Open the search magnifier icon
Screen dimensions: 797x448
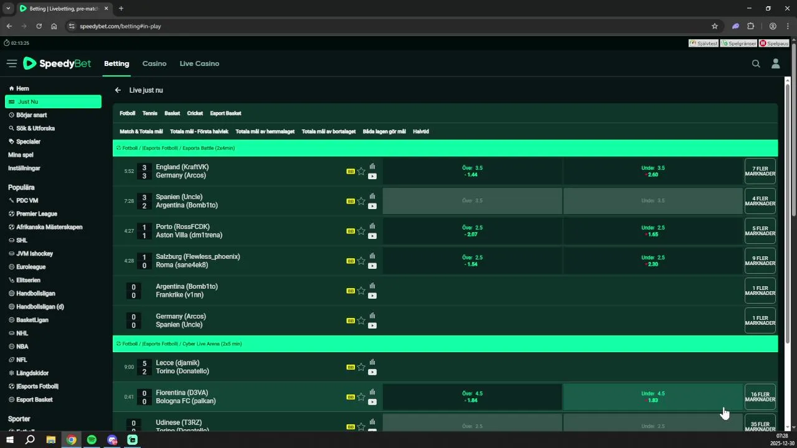click(756, 63)
